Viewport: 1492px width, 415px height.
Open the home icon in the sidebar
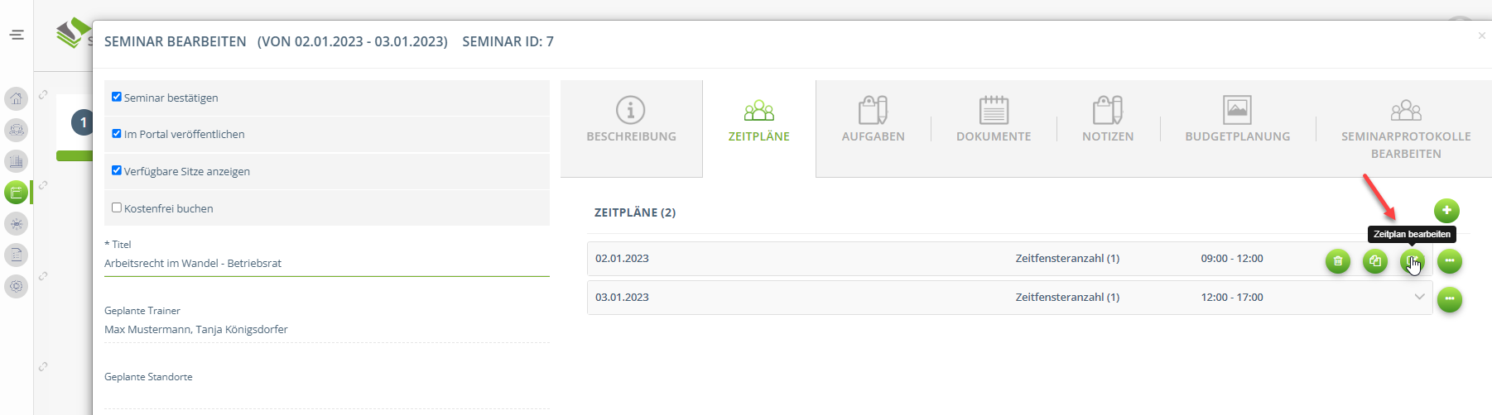[x=17, y=99]
